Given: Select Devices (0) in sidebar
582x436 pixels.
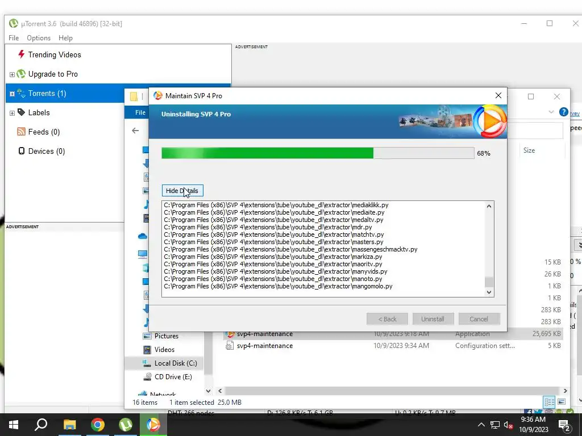Looking at the screenshot, I should click(47, 151).
